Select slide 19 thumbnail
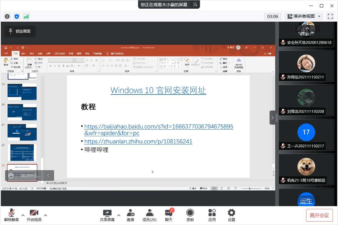Screen dimensions: 338x225 click(22, 92)
